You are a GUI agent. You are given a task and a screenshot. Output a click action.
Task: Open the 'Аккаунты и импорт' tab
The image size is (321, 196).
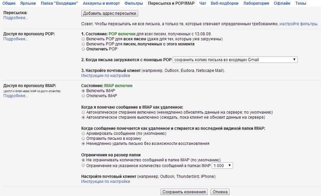click(101, 3)
